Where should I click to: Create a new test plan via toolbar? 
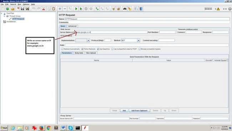tap(2, 9)
